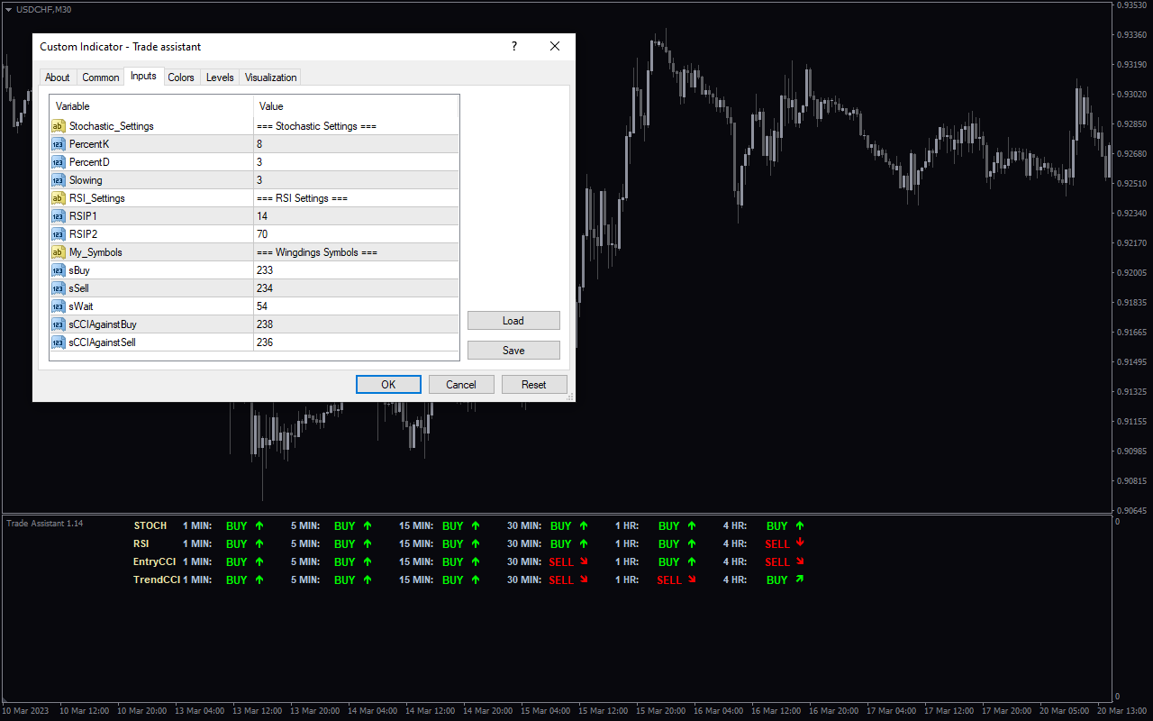Click the Trade Assistant 1.14 label
This screenshot has width=1153, height=721.
click(45, 524)
